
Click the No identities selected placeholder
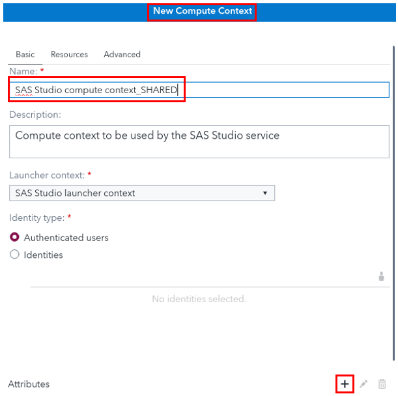(199, 299)
